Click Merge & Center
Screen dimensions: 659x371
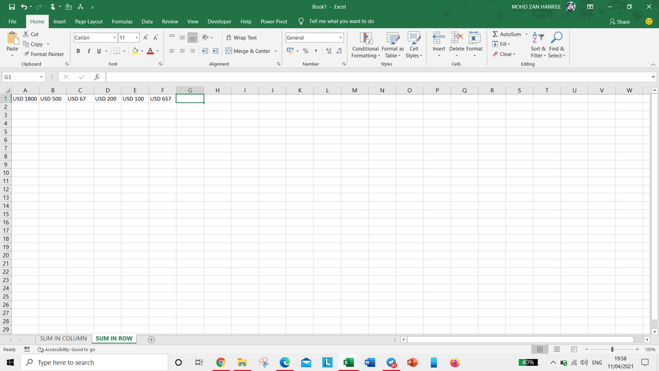248,51
